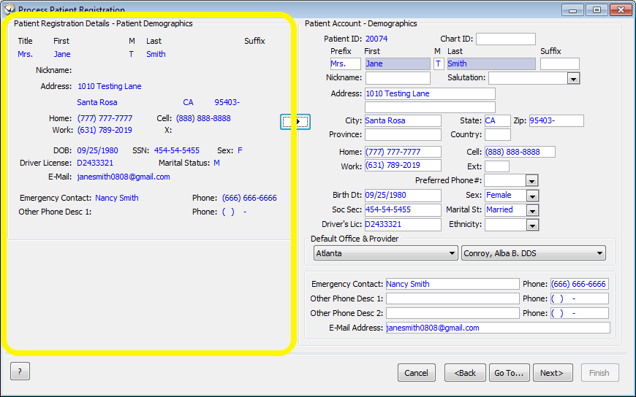Click the Province input field
Screen dimensions: 636x397
(x=403, y=134)
